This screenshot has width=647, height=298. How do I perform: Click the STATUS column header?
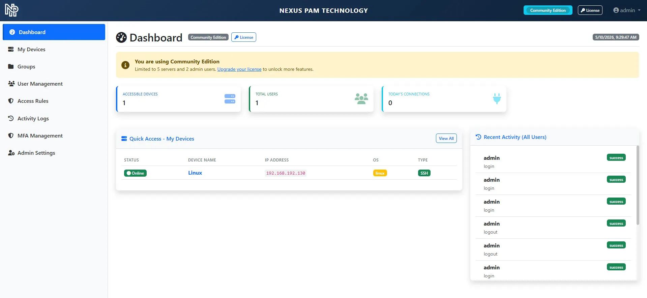pyautogui.click(x=131, y=160)
